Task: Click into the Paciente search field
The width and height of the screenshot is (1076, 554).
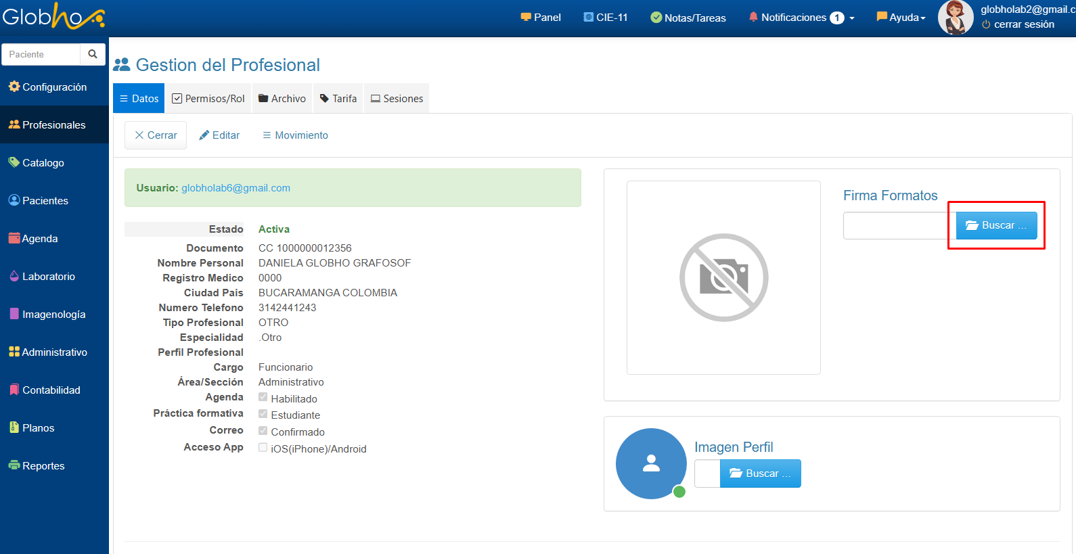Action: click(x=42, y=54)
